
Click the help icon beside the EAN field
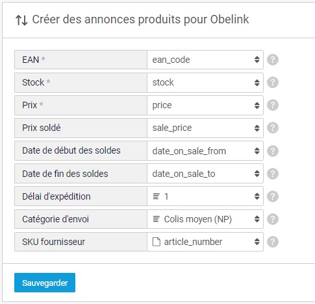pos(273,60)
